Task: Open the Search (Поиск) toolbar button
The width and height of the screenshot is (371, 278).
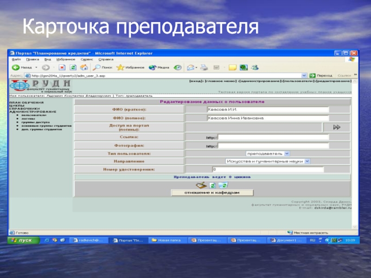Action: point(101,67)
